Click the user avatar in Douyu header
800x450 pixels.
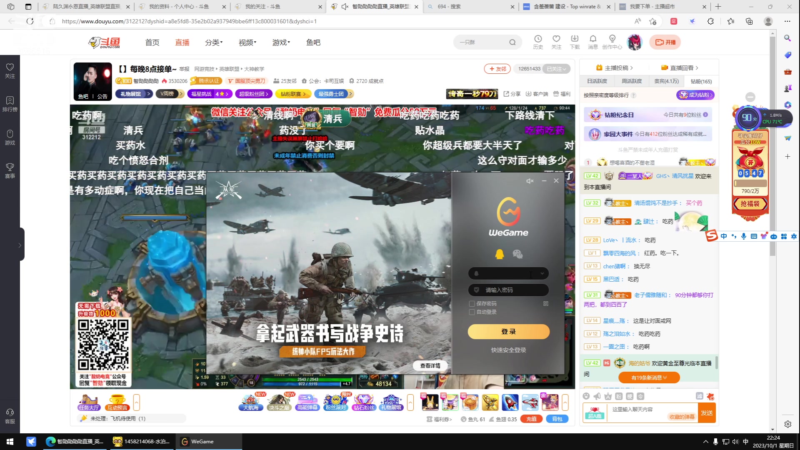(x=635, y=42)
